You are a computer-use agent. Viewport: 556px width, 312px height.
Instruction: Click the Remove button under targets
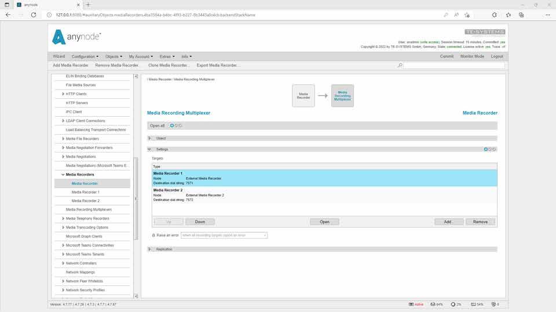click(480, 222)
